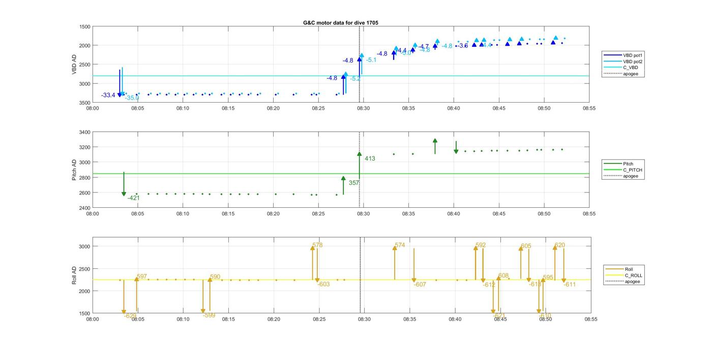
Task: Select the '-5.2' VBD data label
Action: [355, 79]
